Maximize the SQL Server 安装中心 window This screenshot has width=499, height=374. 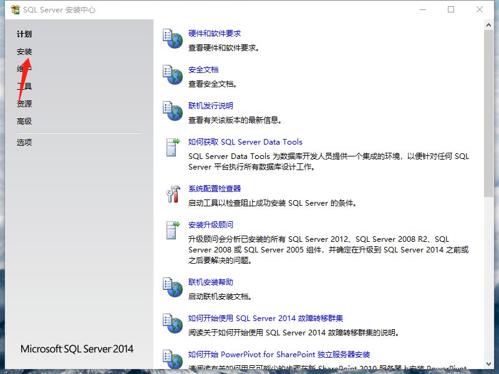click(451, 9)
